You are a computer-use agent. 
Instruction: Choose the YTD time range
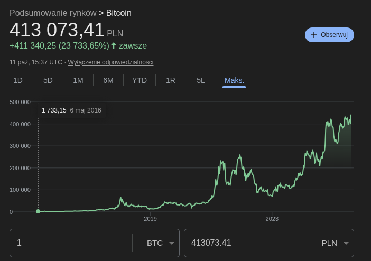[140, 80]
